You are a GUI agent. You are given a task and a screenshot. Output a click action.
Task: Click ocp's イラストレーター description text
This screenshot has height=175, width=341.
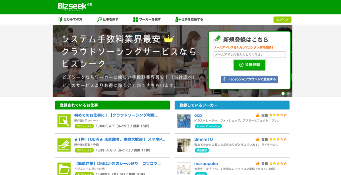click(237, 121)
